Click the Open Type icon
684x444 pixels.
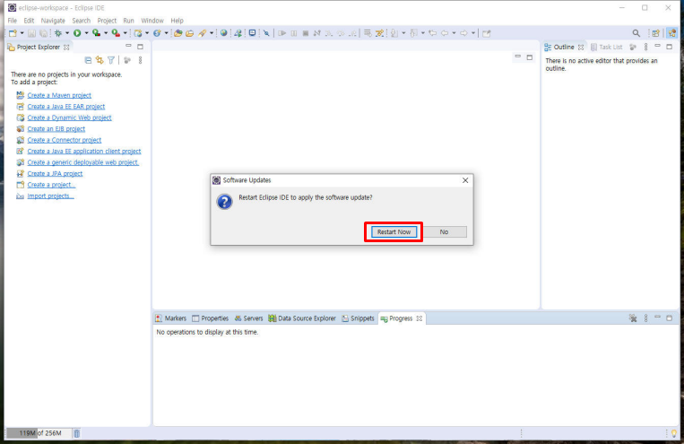[178, 33]
